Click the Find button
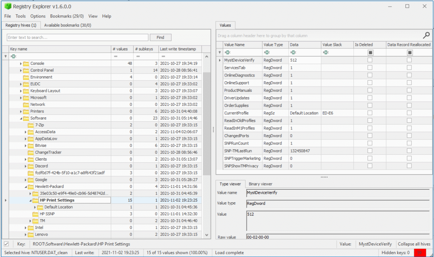Image resolution: width=434 pixels, height=257 pixels. point(160,37)
